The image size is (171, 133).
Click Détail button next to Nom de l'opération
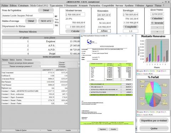tap(46, 10)
